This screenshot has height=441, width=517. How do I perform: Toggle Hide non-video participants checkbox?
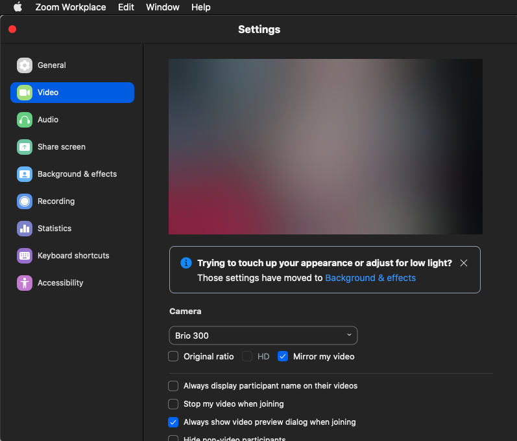pyautogui.click(x=173, y=438)
